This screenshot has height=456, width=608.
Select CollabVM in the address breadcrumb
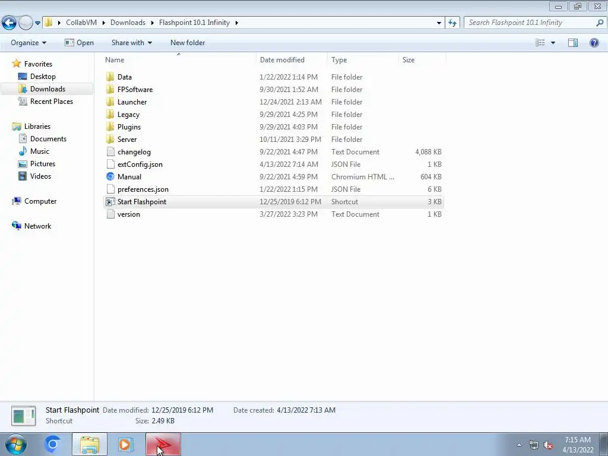[81, 23]
